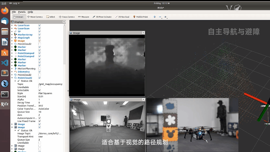
Task: Pick the Measure tool in toolbar
Action: click(83, 17)
